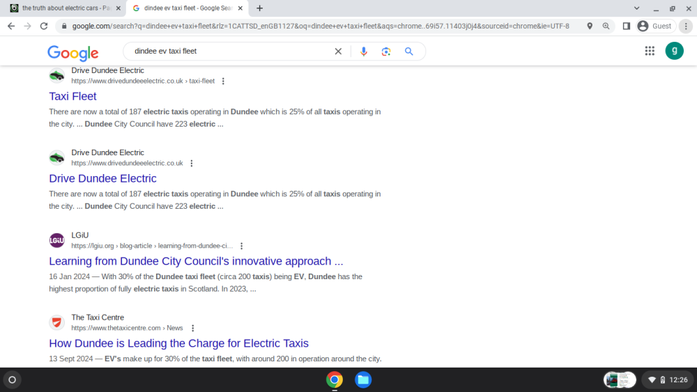Open a new browser tab
The image size is (697, 392).
click(x=259, y=8)
